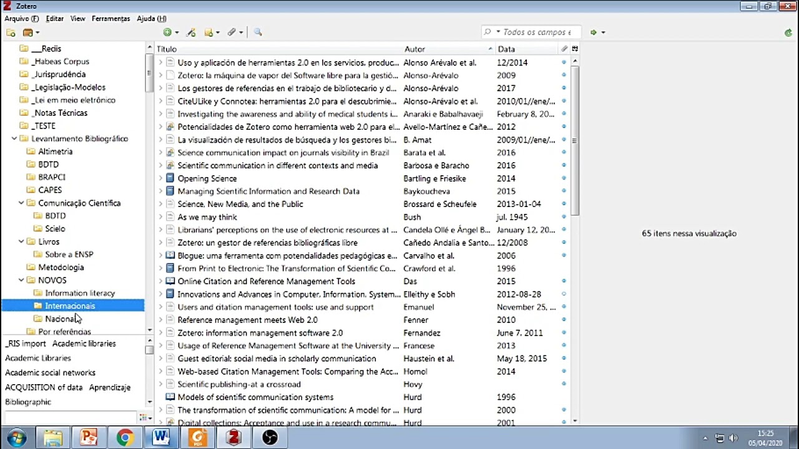This screenshot has width=799, height=449.
Task: Open the Windows Start menu
Action: 17,438
